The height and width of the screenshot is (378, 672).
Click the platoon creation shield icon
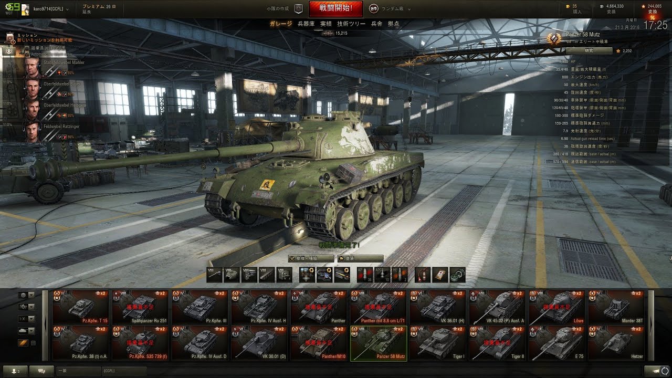click(299, 8)
